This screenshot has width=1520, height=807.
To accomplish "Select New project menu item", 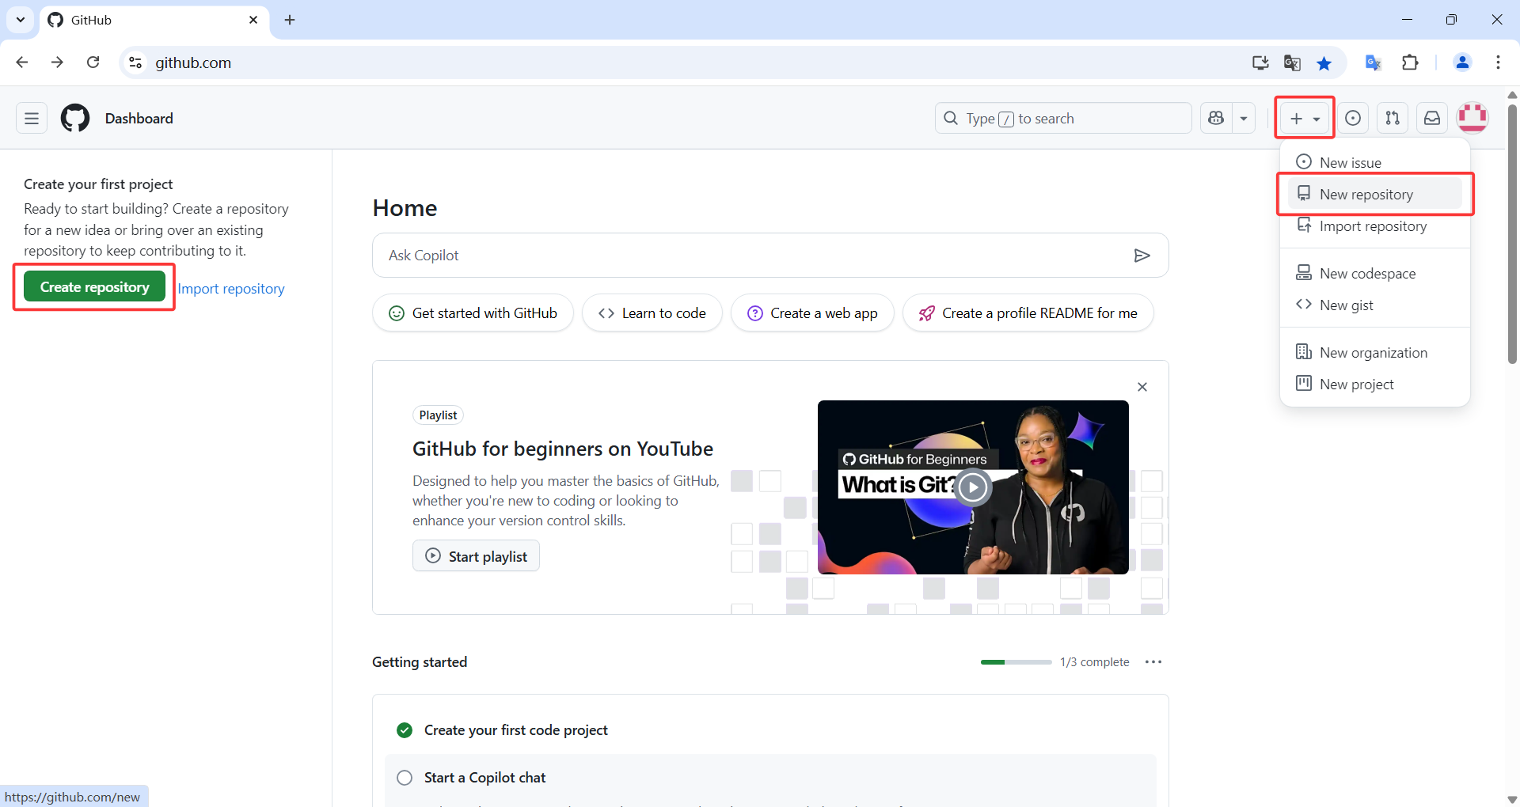I will (1375, 384).
